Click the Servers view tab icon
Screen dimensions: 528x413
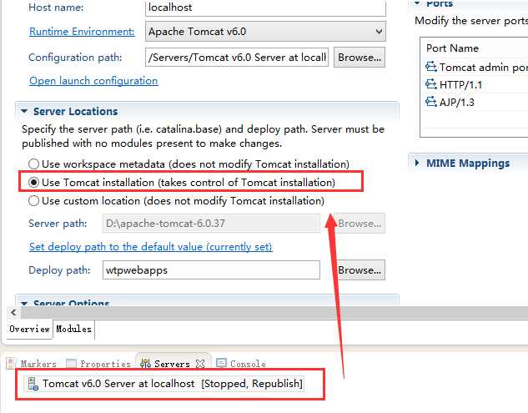145,364
